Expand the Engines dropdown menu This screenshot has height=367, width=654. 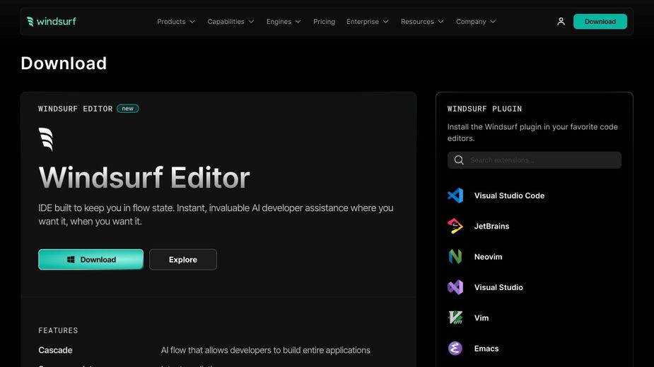284,22
